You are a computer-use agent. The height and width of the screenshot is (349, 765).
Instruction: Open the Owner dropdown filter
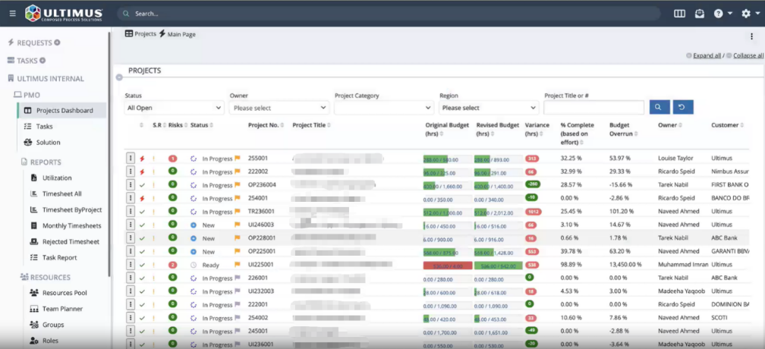[279, 108]
